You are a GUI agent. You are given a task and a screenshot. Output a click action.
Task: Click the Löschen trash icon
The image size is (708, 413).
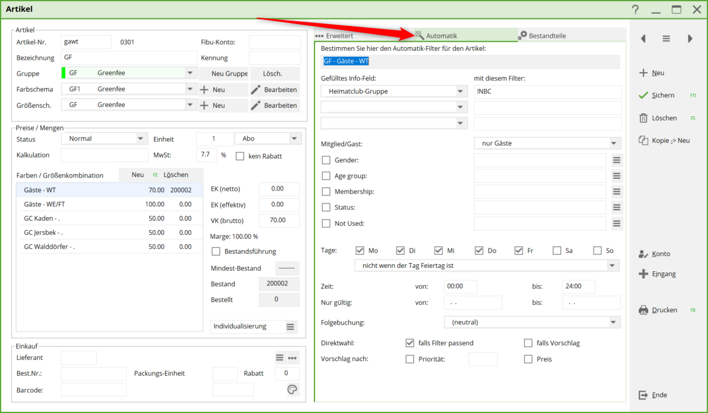(x=643, y=118)
